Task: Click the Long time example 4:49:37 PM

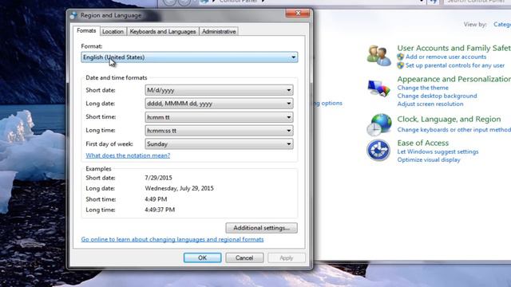Action: 160,210
